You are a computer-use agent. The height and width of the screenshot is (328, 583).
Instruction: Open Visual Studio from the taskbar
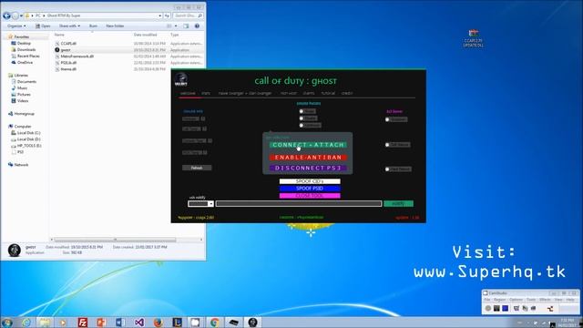pyautogui.click(x=139, y=323)
